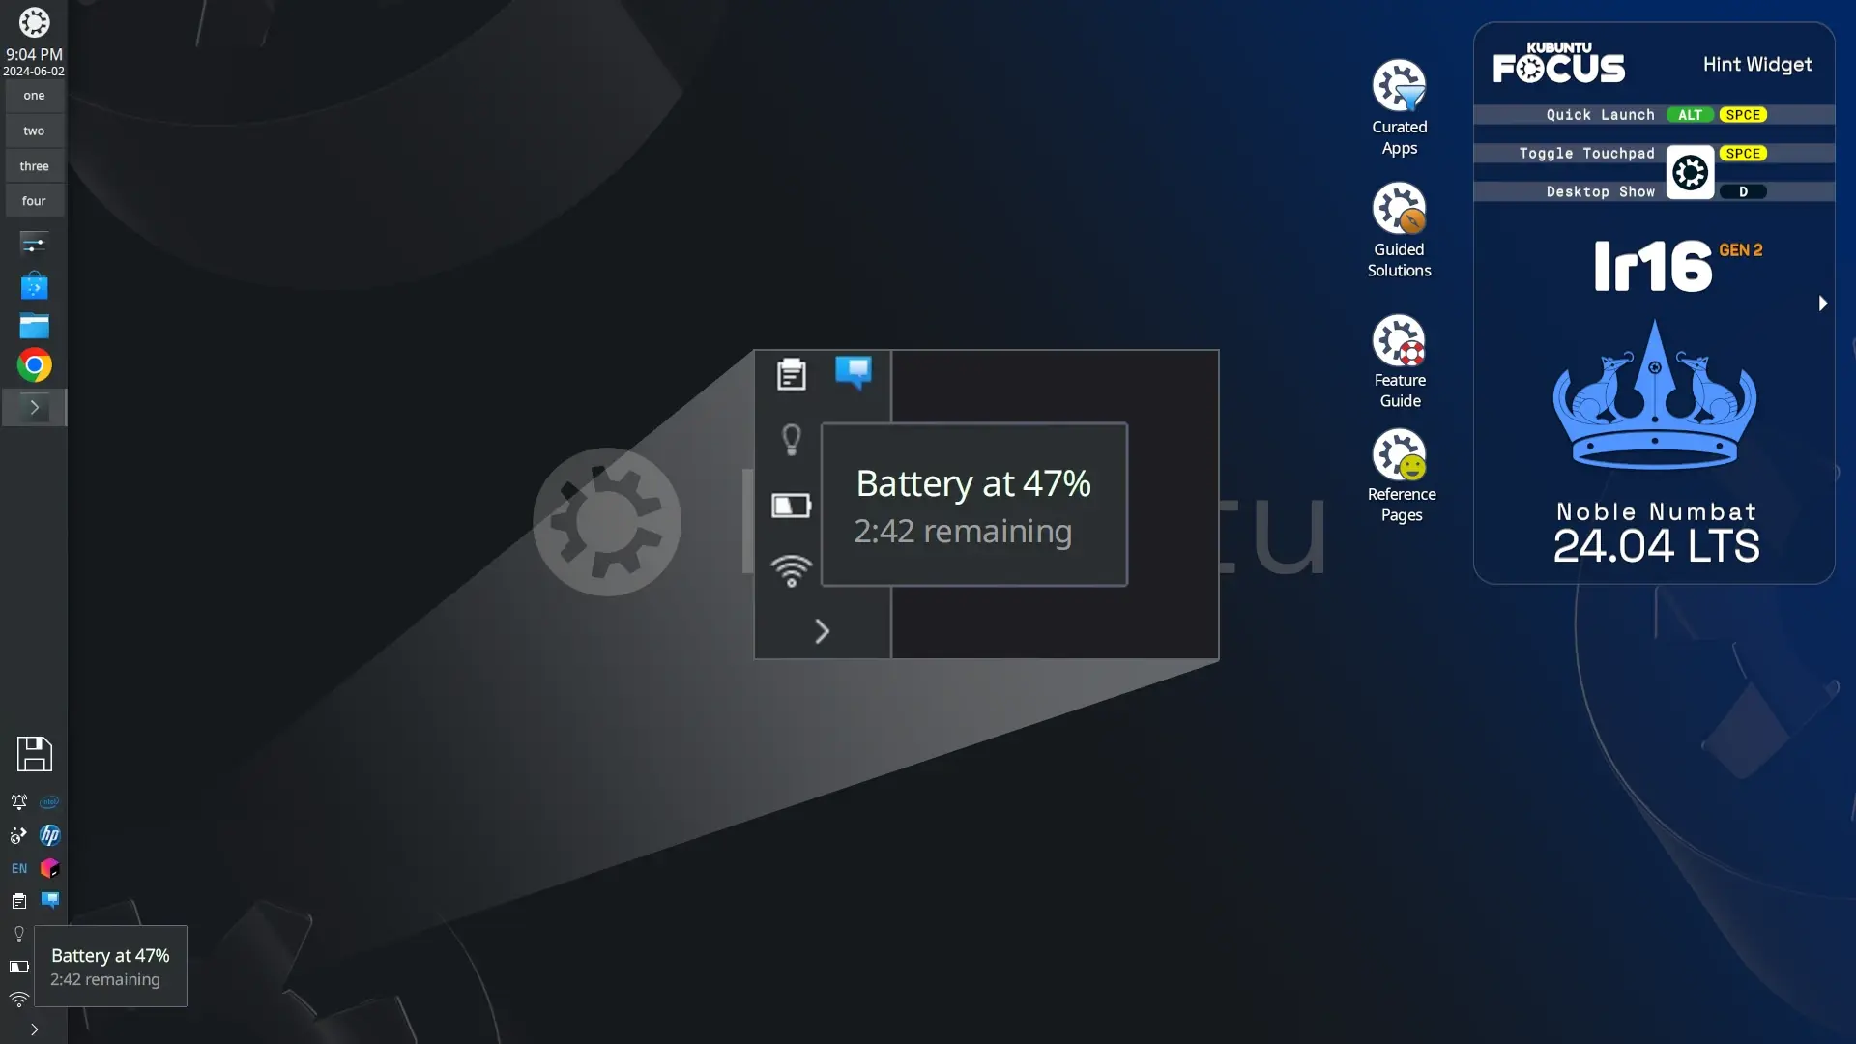
Task: Click the Noble Numbat 24.04 LTS text
Action: (1656, 533)
